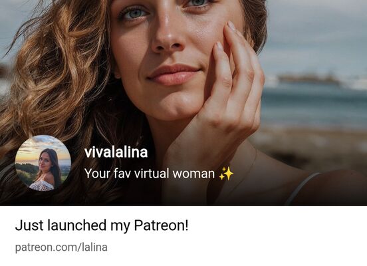Click the strap on the woman's shoulder

pos(302,188)
